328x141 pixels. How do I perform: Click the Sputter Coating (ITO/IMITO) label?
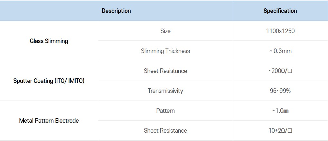(49, 81)
